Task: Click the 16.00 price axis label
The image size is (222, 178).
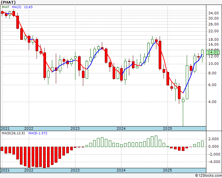Action: 214,44
